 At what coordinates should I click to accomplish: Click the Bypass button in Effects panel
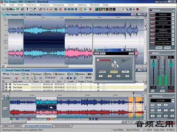pos(159,47)
